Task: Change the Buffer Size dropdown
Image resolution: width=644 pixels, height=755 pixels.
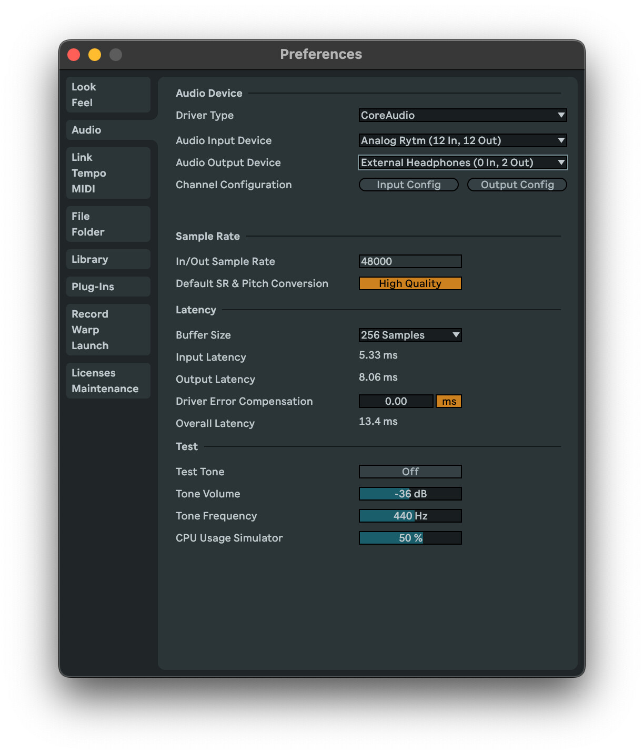Action: point(409,335)
